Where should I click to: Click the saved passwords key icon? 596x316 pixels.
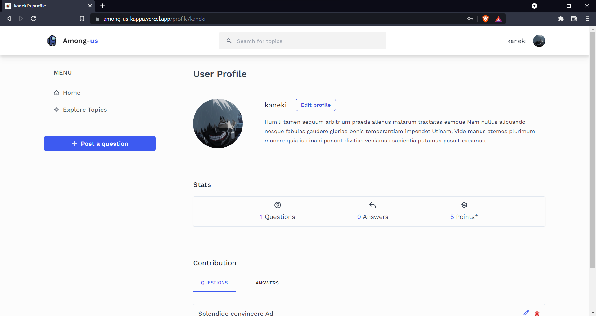coord(470,19)
